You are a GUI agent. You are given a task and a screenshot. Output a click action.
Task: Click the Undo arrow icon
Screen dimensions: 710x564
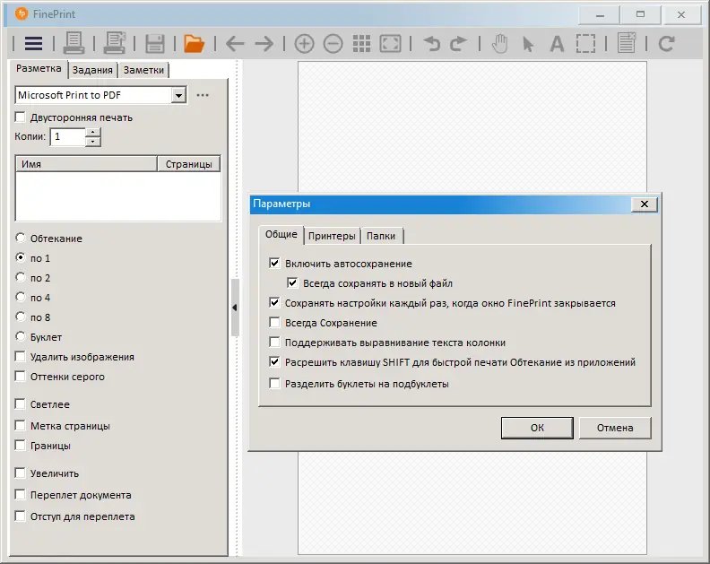[432, 44]
